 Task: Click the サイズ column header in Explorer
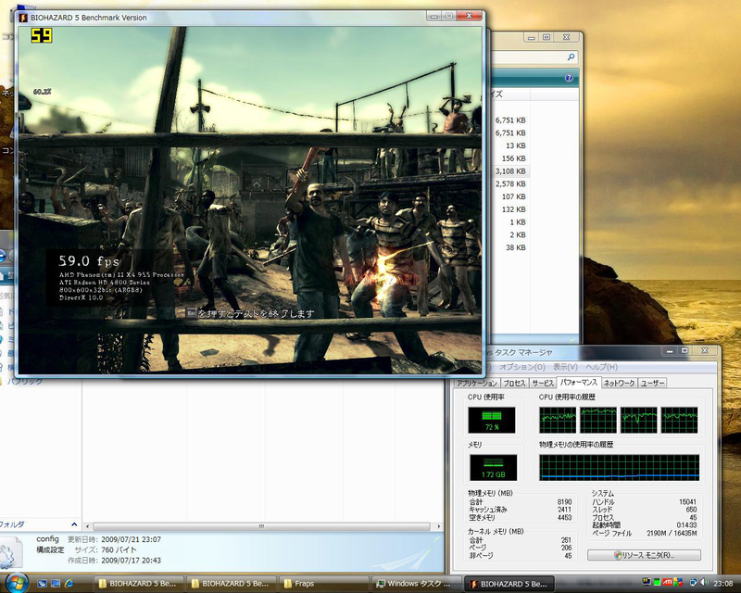[510, 95]
